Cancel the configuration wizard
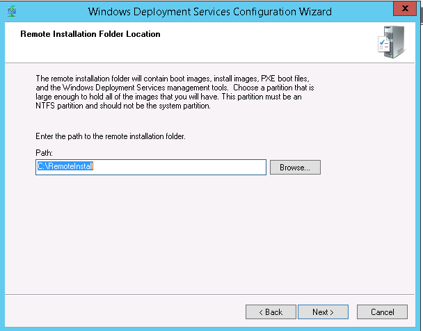The width and height of the screenshot is (423, 331). [382, 312]
